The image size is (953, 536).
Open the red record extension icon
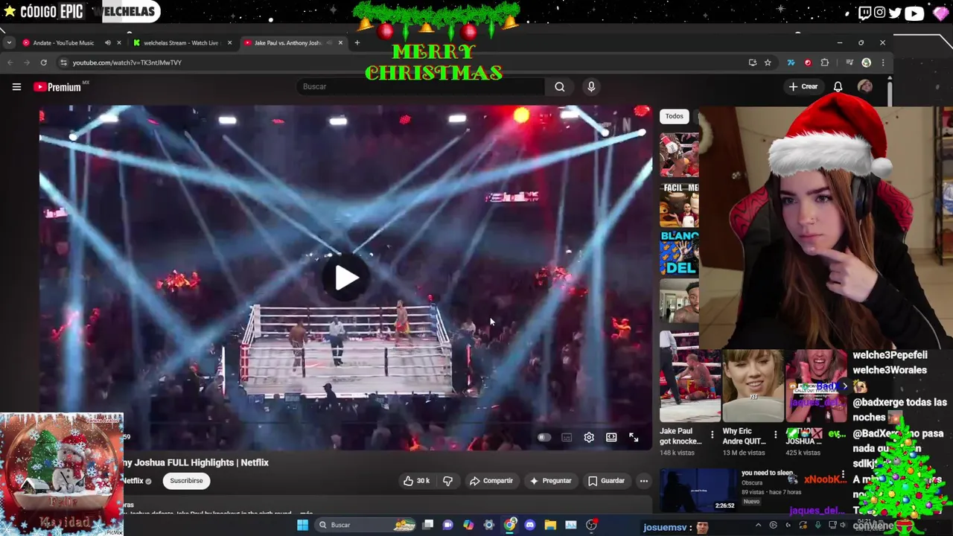(x=808, y=63)
